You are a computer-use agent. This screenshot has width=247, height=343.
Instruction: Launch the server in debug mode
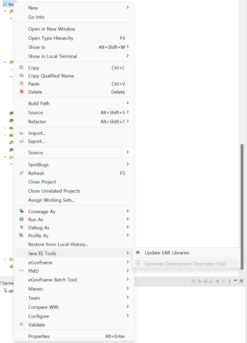click(x=199, y=280)
